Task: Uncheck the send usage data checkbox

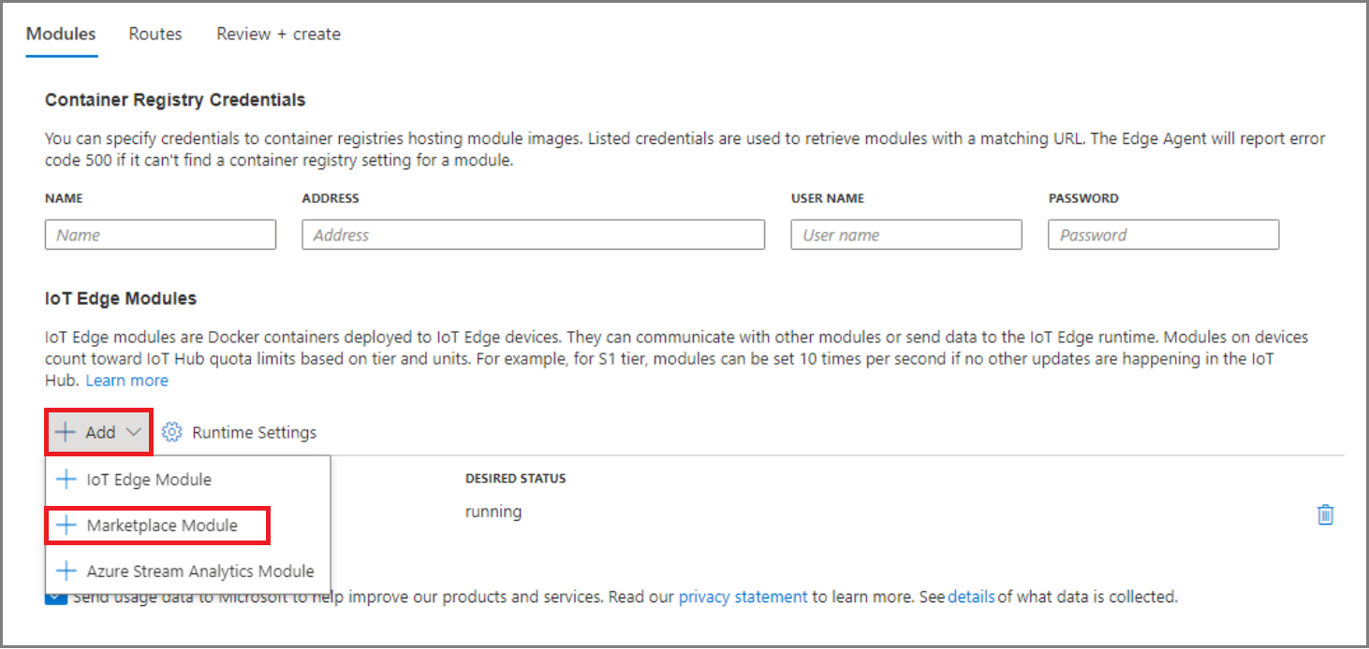Action: (53, 596)
